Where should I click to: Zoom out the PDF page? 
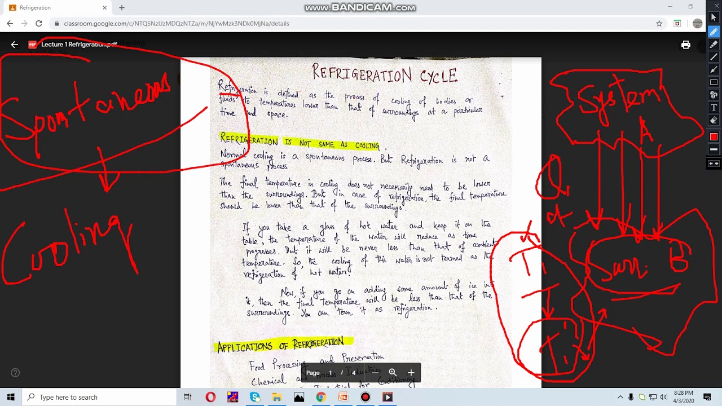375,373
